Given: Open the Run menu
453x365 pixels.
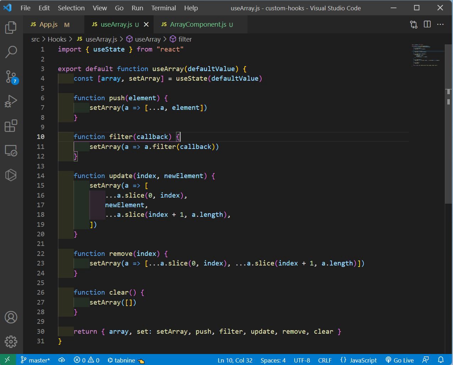Looking at the screenshot, I should (x=137, y=8).
